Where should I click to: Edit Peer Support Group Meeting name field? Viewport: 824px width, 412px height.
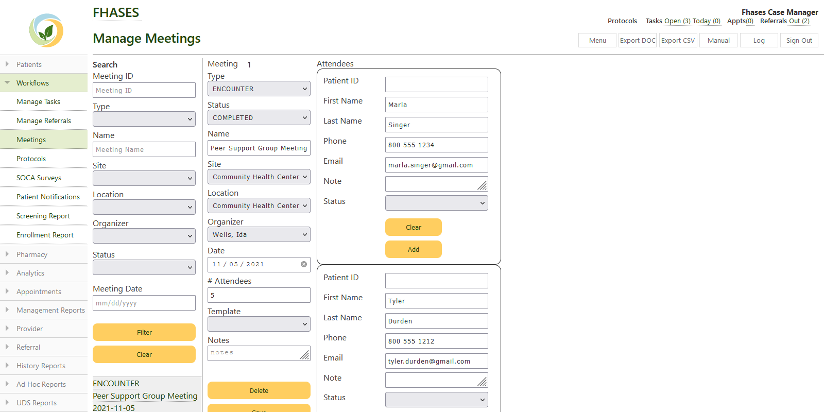pos(259,148)
